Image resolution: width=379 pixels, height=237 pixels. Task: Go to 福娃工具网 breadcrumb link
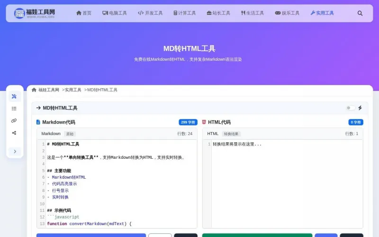pos(49,90)
